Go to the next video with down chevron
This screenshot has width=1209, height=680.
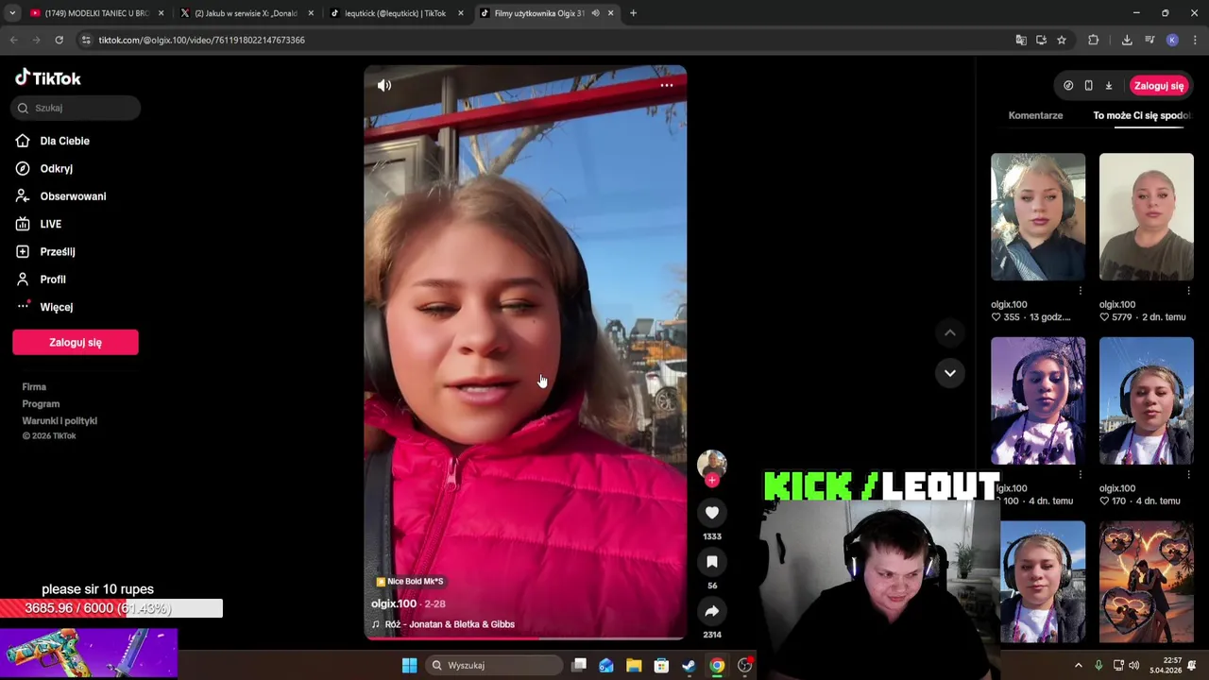[x=950, y=373]
